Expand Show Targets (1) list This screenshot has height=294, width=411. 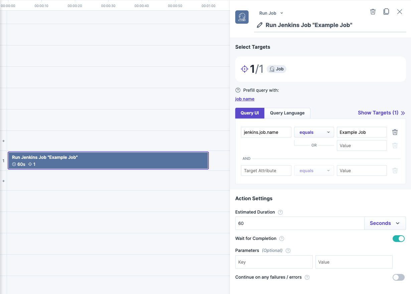coord(381,113)
